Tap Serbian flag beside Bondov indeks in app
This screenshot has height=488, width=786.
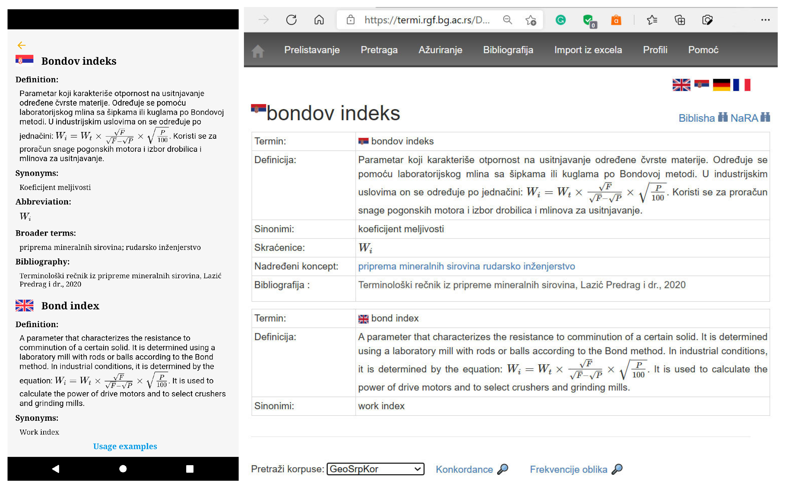coord(24,60)
